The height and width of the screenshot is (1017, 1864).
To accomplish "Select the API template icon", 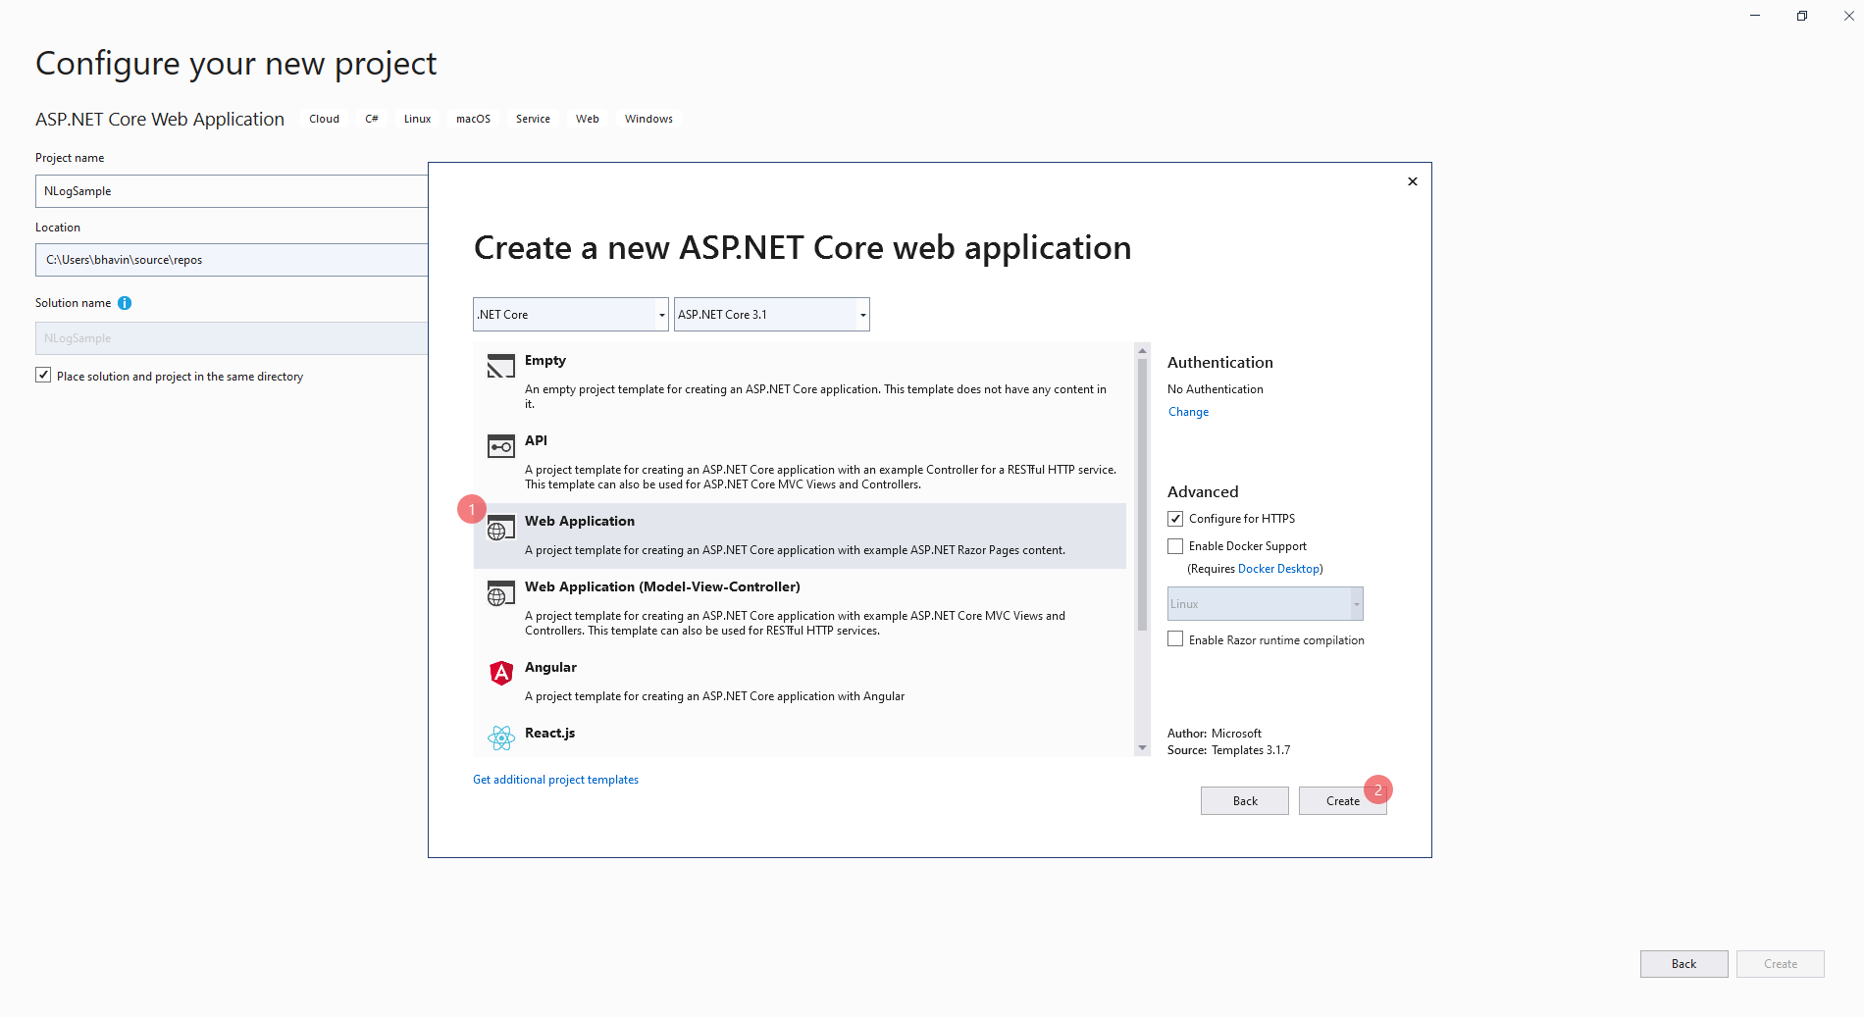I will coord(500,446).
